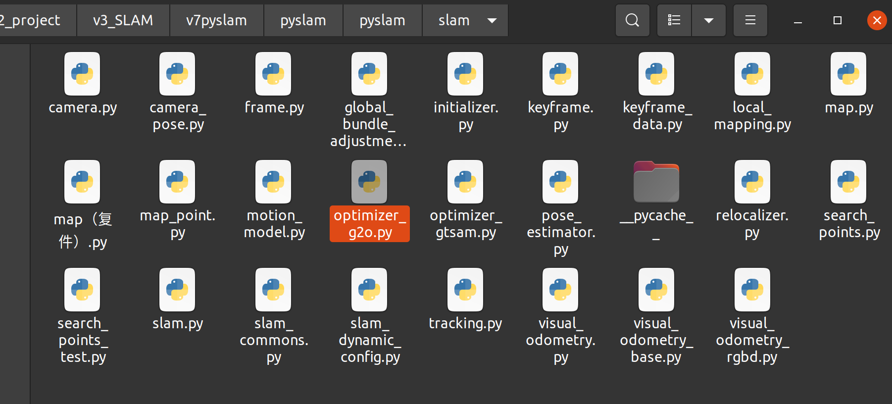Select the frame.py file icon
The width and height of the screenshot is (892, 404).
(x=273, y=74)
